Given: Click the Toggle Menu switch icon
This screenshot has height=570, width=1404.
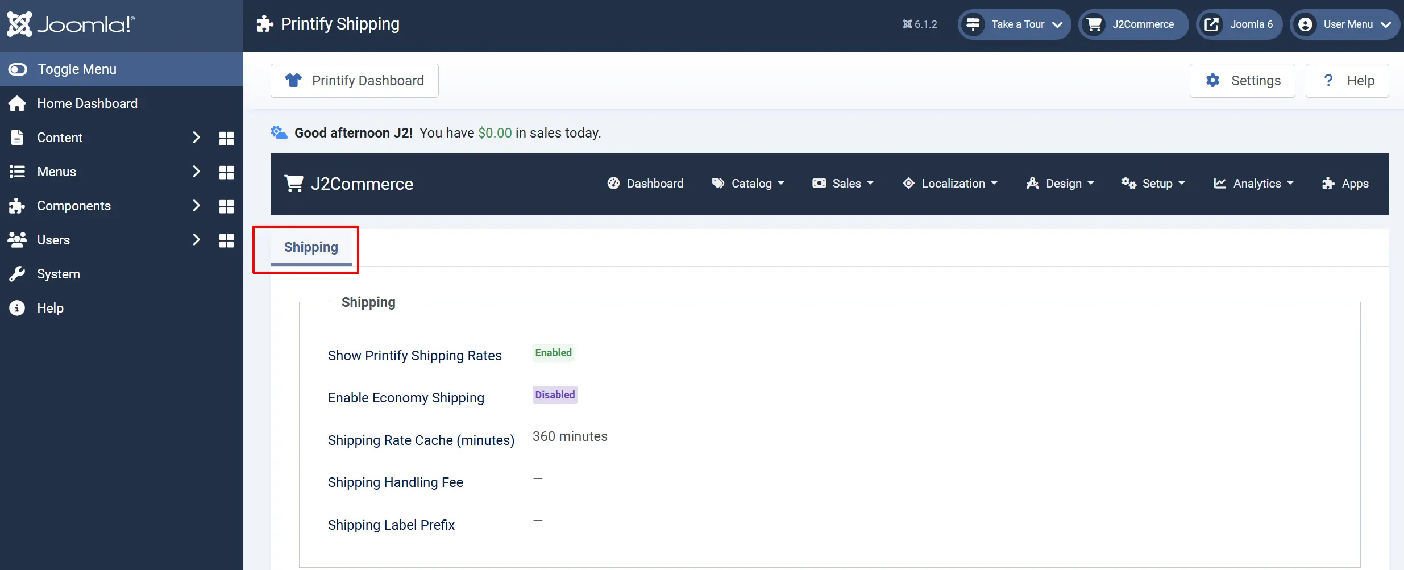Looking at the screenshot, I should (18, 69).
